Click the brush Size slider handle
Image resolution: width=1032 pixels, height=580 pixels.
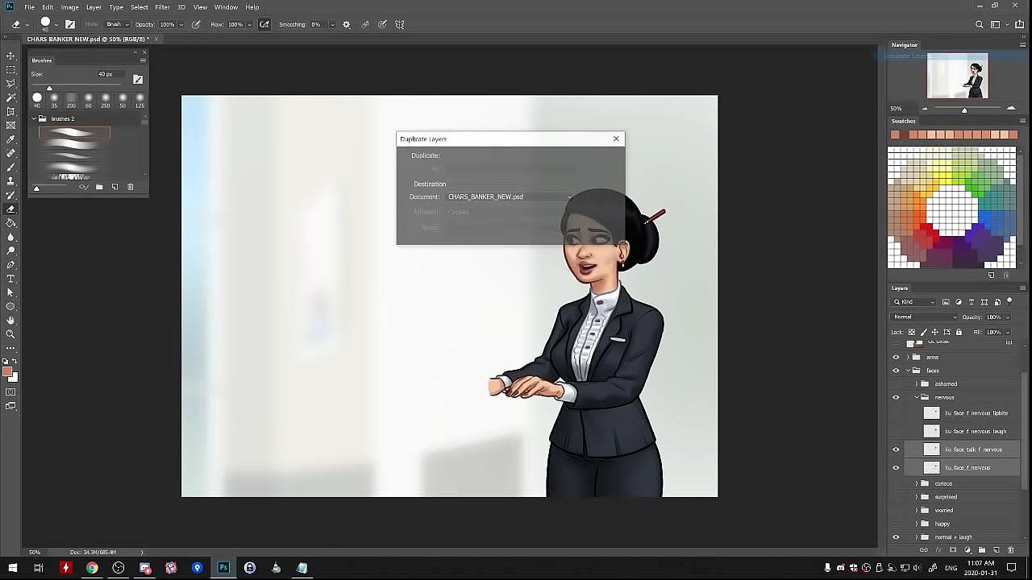pos(49,88)
